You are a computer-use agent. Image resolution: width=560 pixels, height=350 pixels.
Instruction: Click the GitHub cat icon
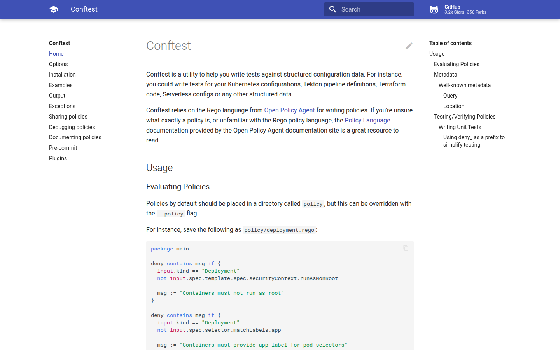coord(434,9)
